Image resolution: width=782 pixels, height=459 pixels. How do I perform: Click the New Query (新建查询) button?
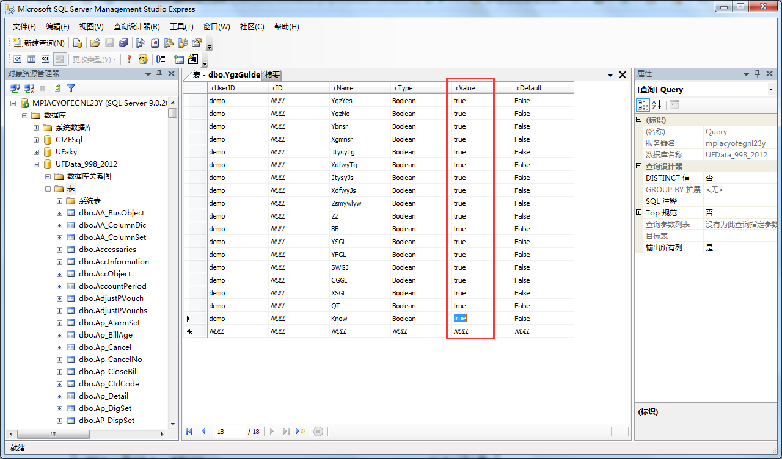(x=38, y=43)
